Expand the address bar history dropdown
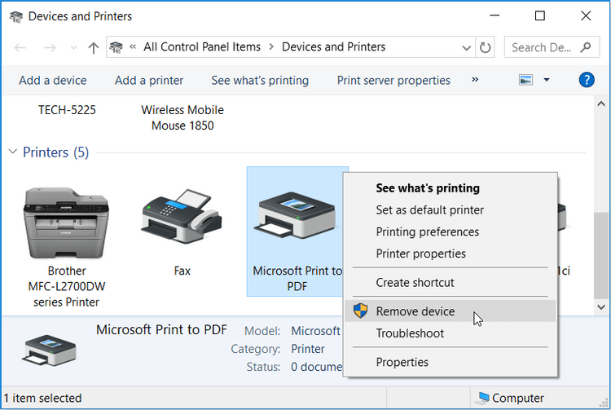 [x=468, y=47]
